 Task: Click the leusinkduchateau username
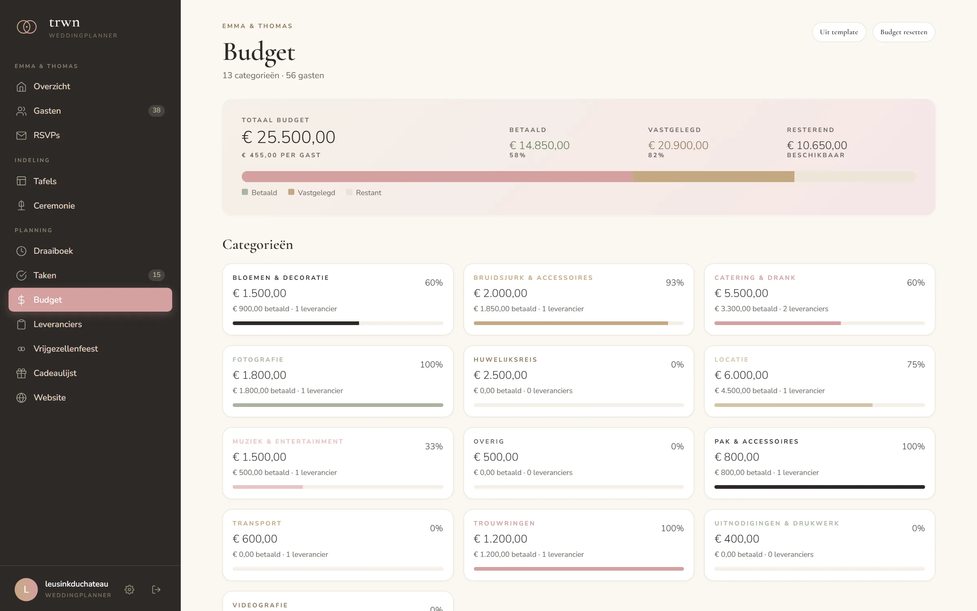click(x=77, y=584)
